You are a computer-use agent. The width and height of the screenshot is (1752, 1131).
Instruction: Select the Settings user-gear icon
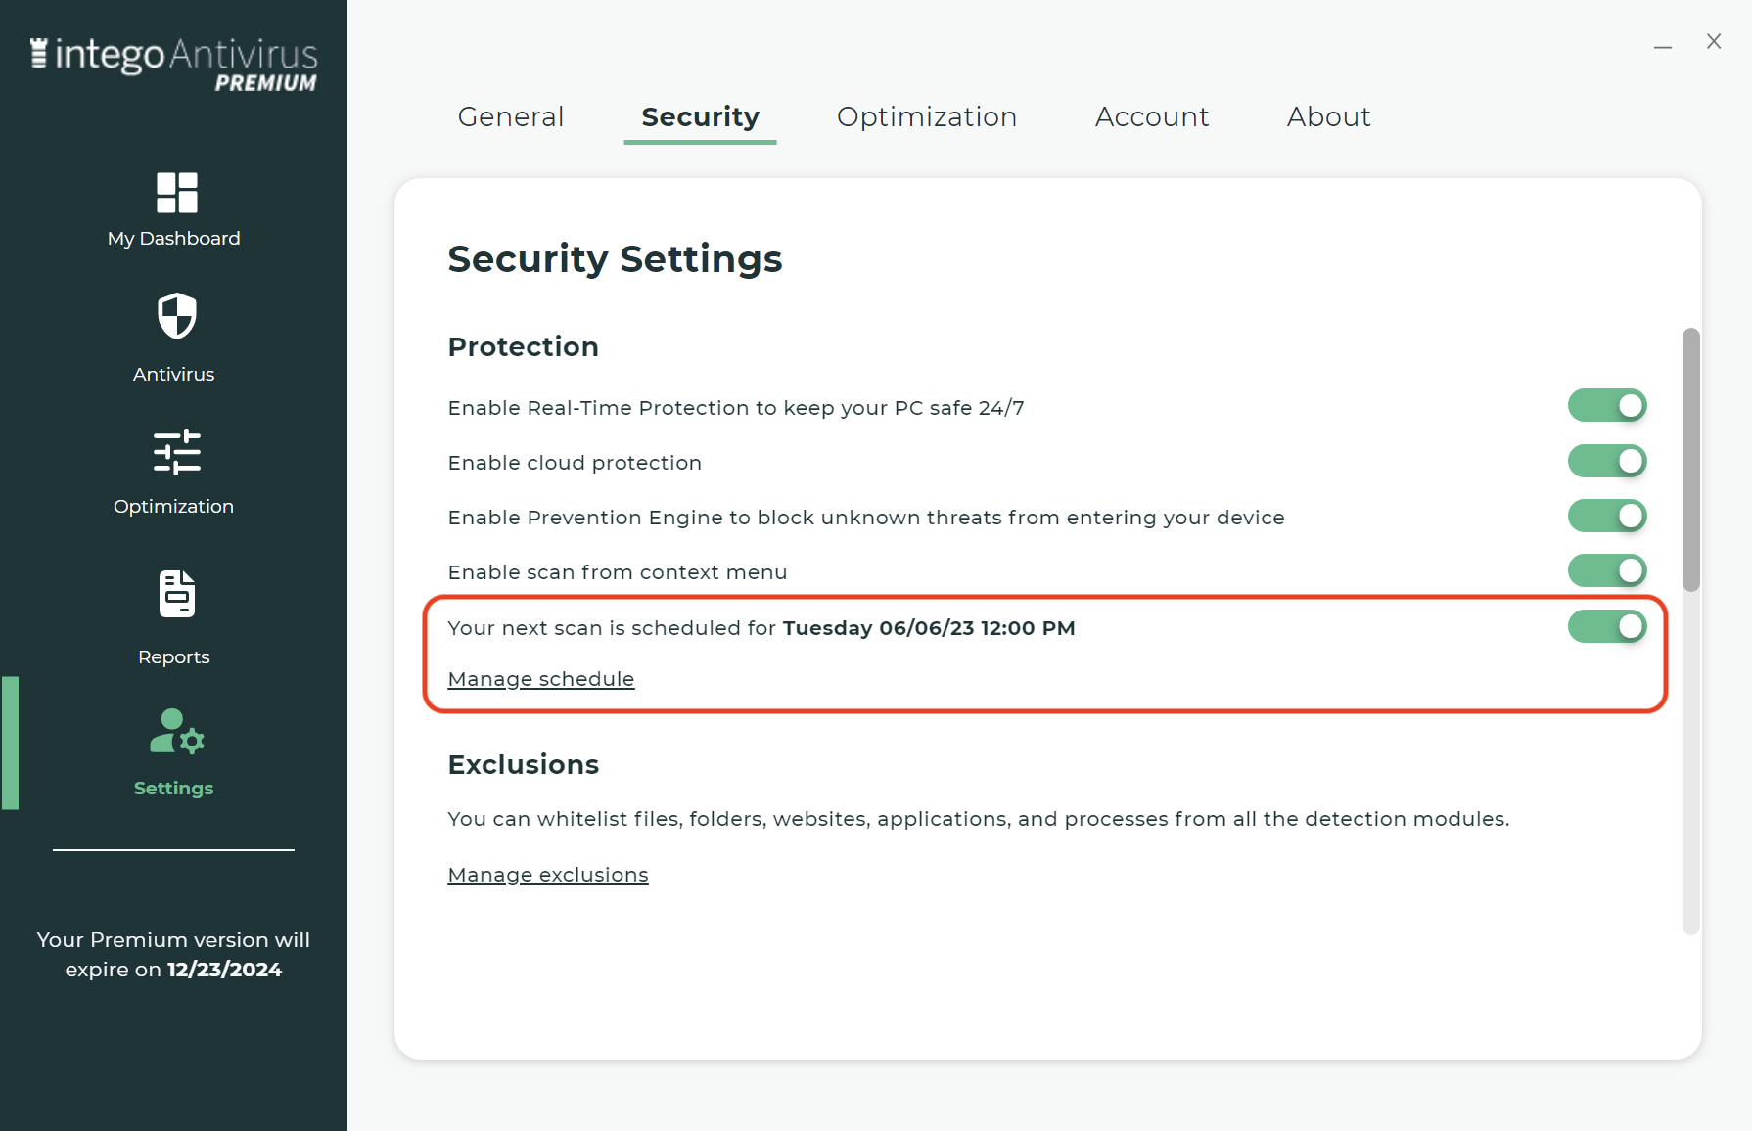pyautogui.click(x=177, y=732)
